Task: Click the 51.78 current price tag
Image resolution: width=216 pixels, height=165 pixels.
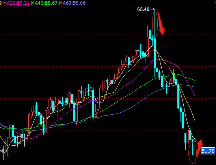Action: point(208,151)
